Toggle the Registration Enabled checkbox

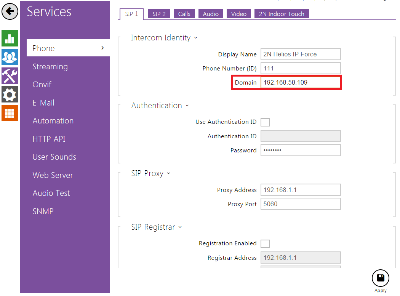[265, 244]
